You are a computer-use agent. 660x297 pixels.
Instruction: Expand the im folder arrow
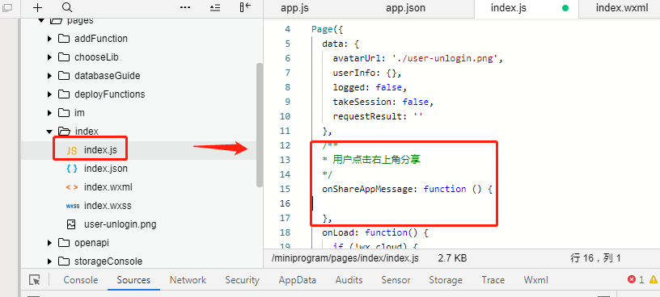(49, 113)
